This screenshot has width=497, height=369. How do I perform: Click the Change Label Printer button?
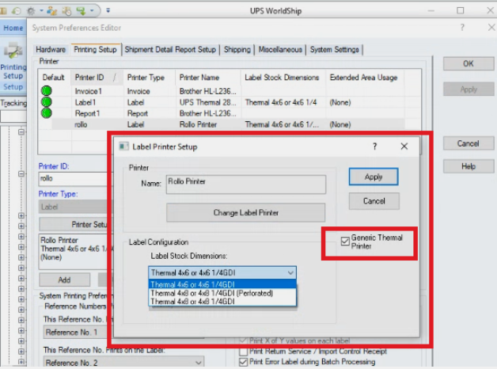pos(246,212)
